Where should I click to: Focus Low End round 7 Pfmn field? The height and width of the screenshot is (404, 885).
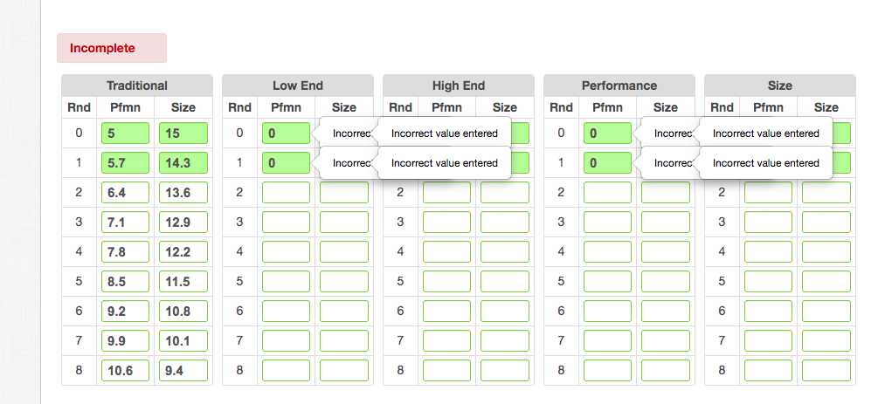tap(287, 340)
